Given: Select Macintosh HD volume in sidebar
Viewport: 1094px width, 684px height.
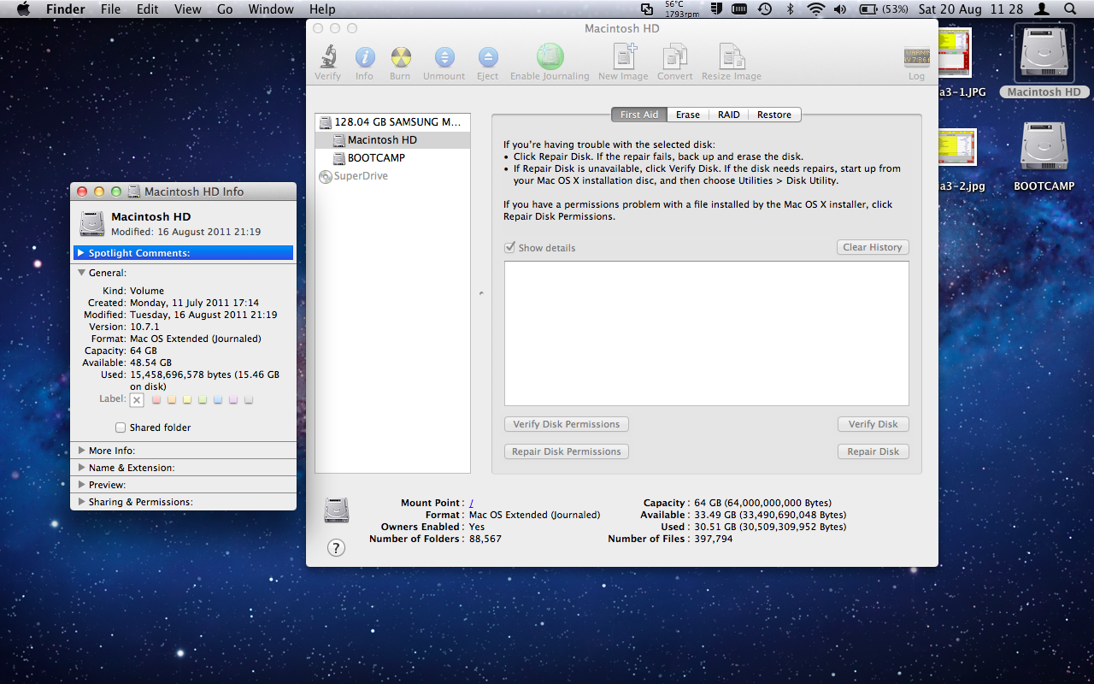Looking at the screenshot, I should (392, 140).
